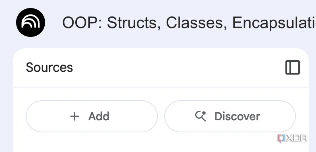Click the XDA watermark logo
The height and width of the screenshot is (152, 316).
(292, 138)
